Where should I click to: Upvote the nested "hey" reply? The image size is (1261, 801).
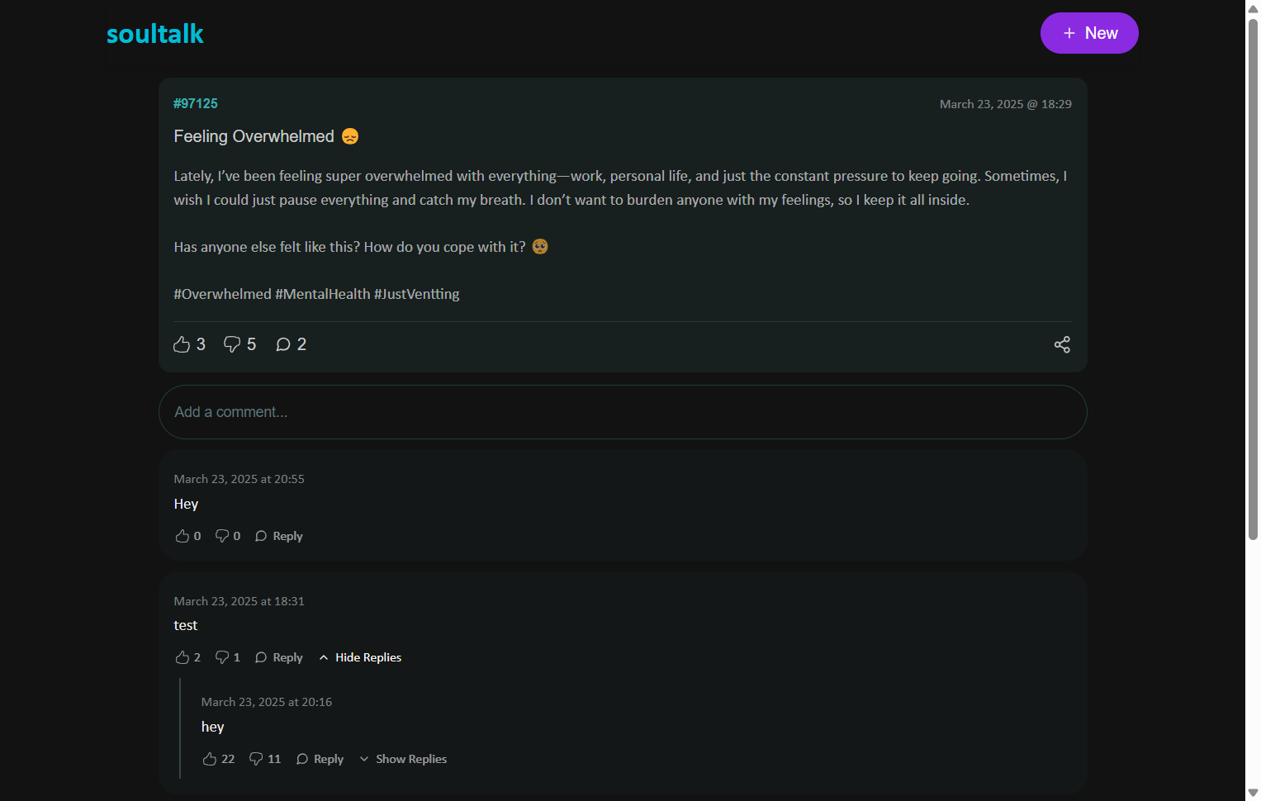pyautogui.click(x=210, y=759)
